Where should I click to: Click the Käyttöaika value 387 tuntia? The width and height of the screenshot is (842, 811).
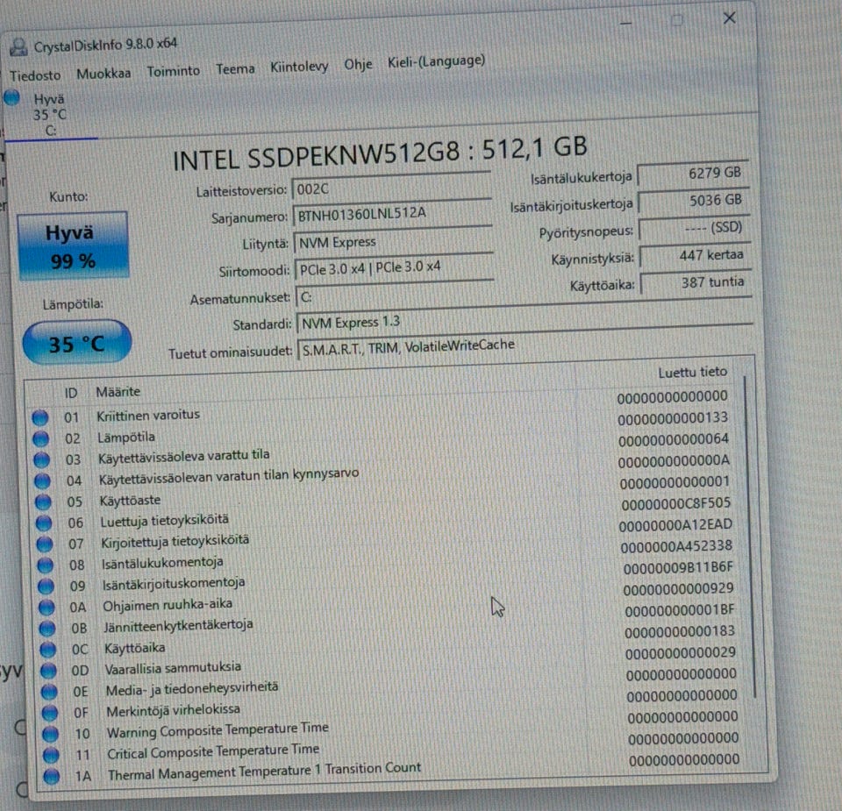(697, 282)
